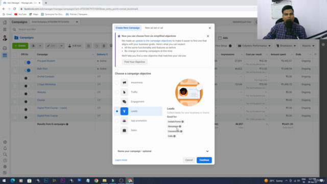Open the Edit dropdown arrow
Viewport: 327px width, 184px height.
click(61, 45)
